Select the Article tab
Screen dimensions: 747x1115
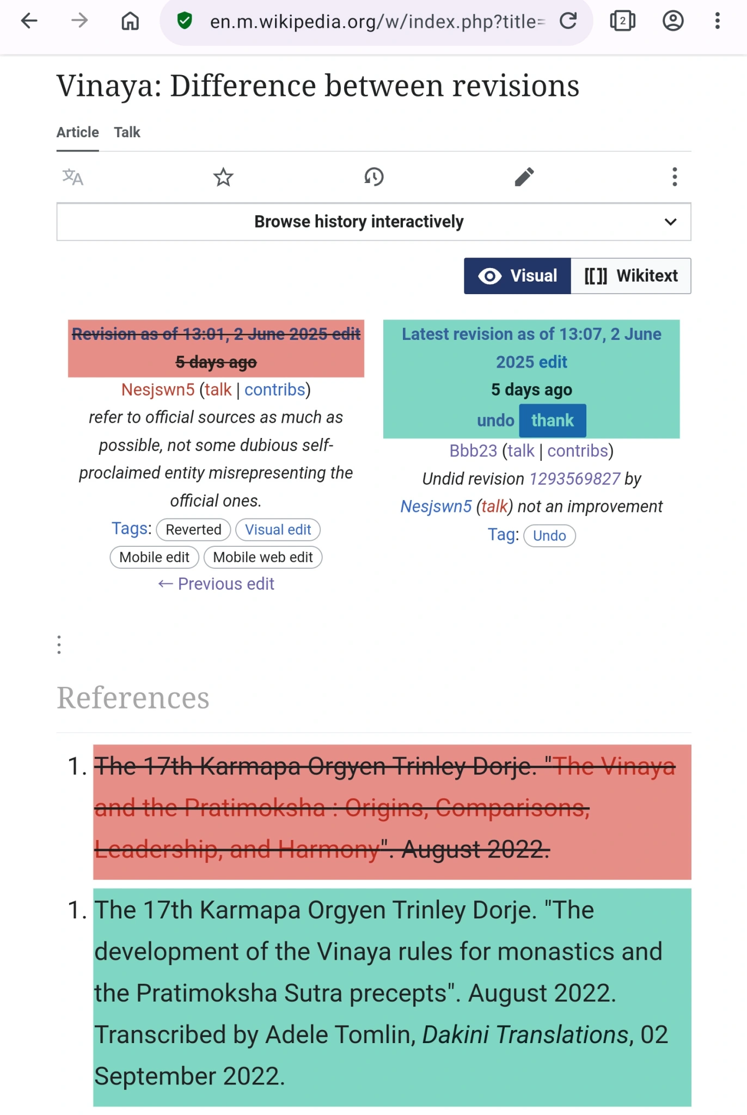point(78,132)
